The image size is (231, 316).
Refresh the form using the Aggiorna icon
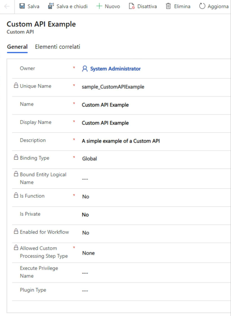(202, 6)
